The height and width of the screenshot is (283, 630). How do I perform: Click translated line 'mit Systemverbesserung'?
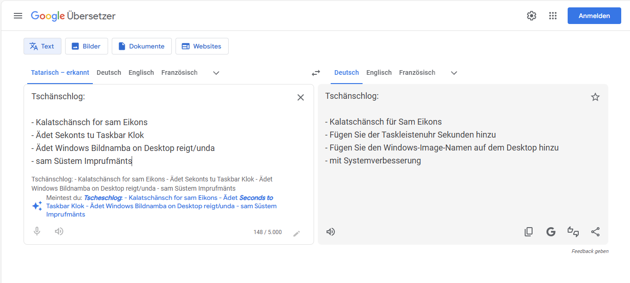click(373, 161)
